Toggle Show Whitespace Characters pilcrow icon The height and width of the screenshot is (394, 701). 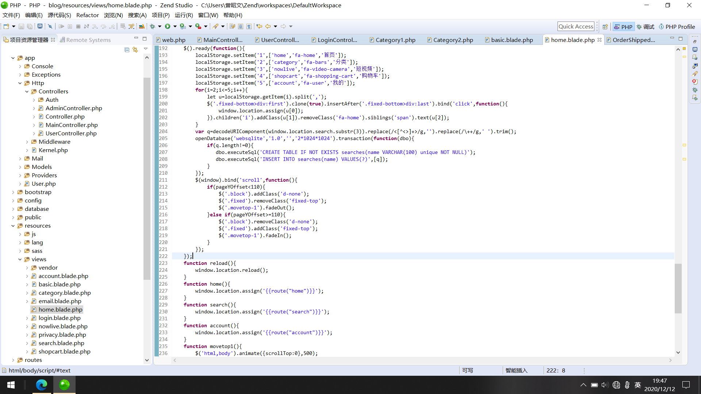coord(249,26)
